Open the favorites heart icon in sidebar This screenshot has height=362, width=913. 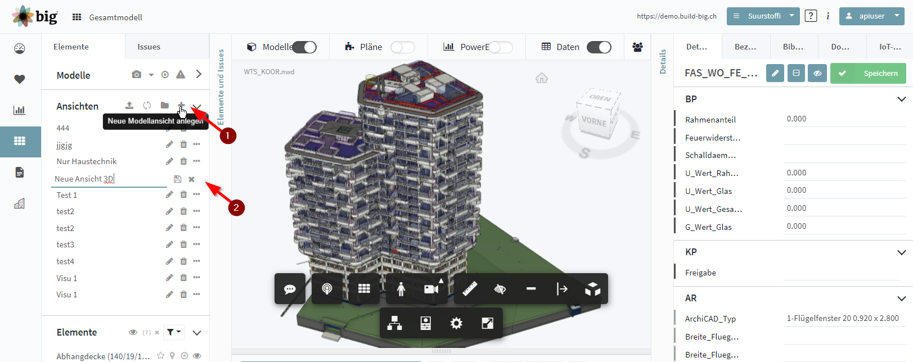[x=20, y=79]
